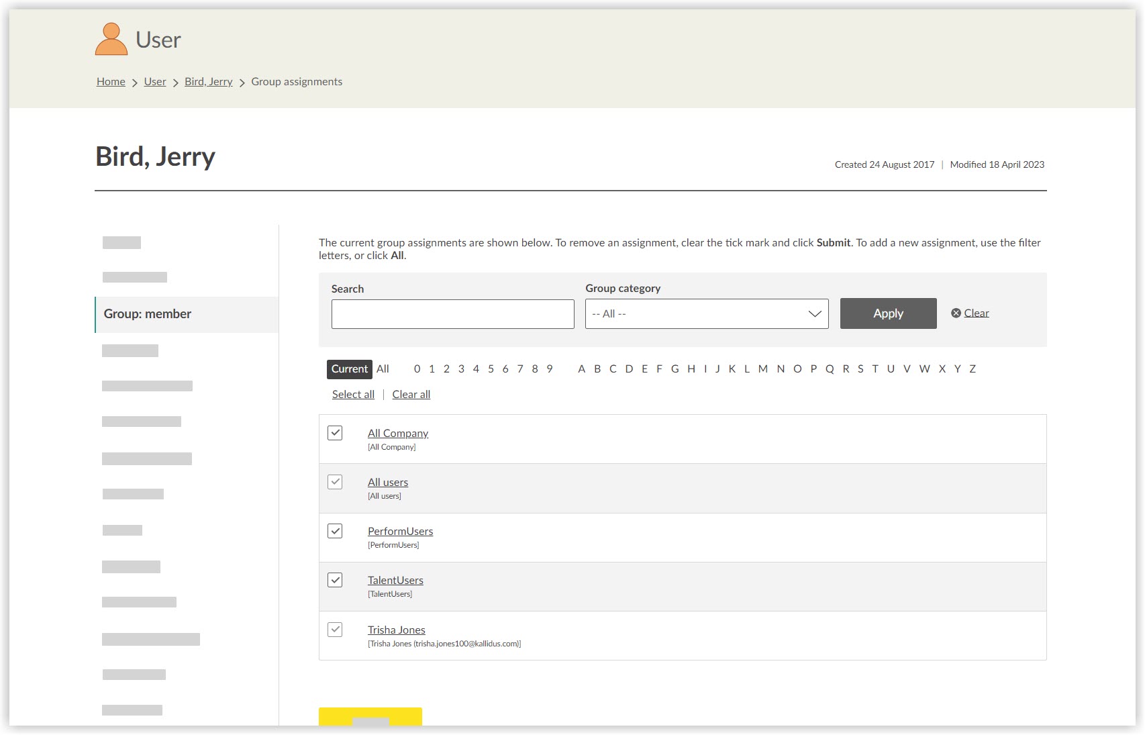Go to Home in breadcrumb
Viewport: 1145px width, 735px height.
click(x=111, y=82)
